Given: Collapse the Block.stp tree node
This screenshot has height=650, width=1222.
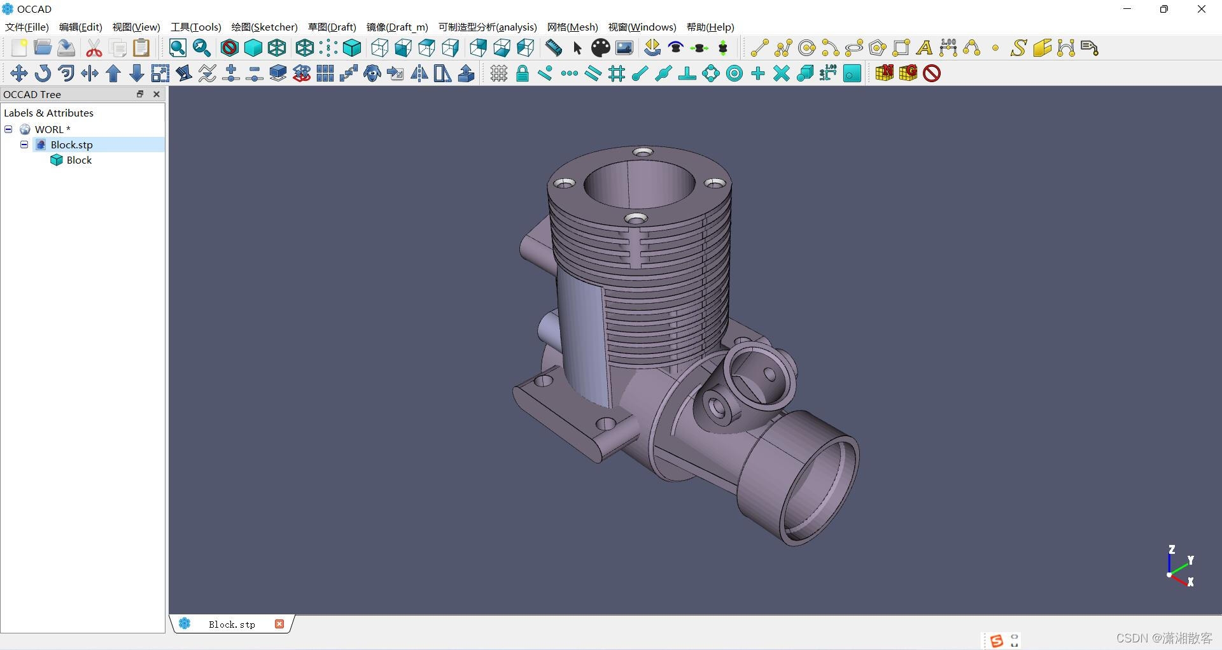Looking at the screenshot, I should [24, 145].
